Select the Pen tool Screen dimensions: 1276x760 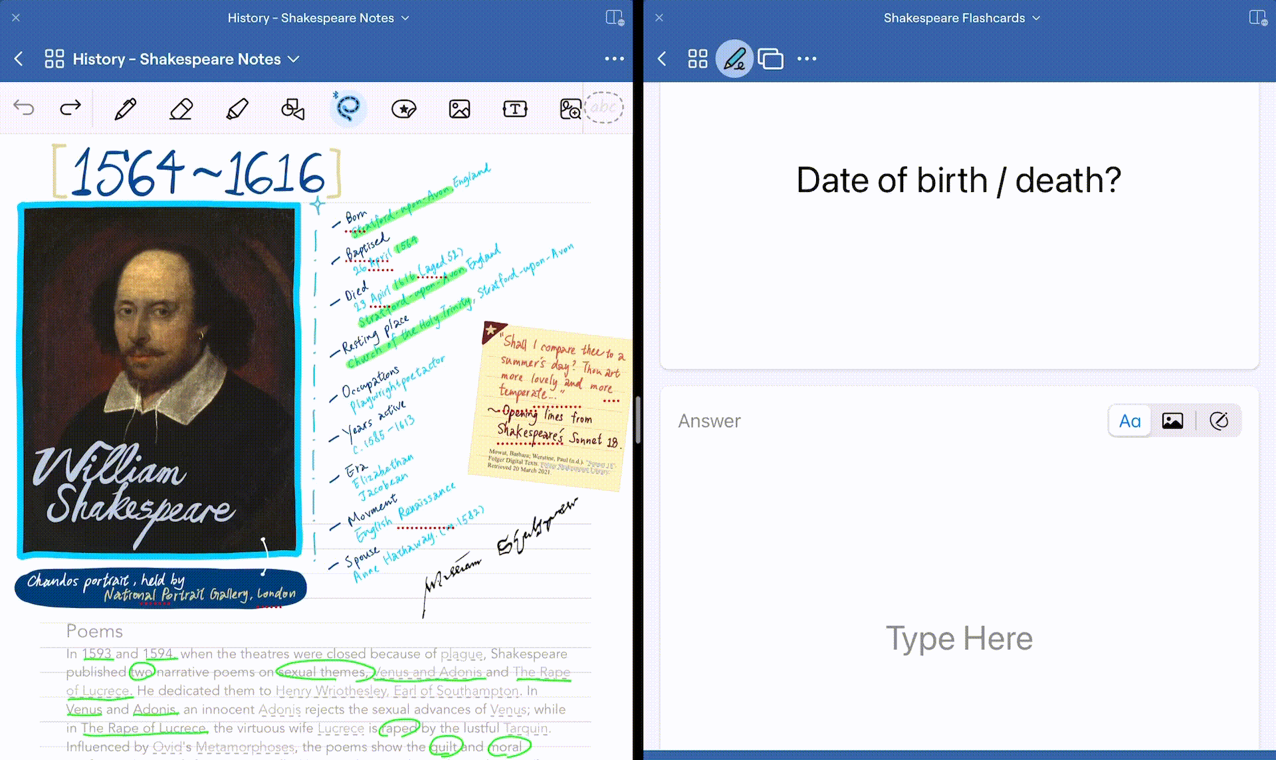tap(126, 108)
